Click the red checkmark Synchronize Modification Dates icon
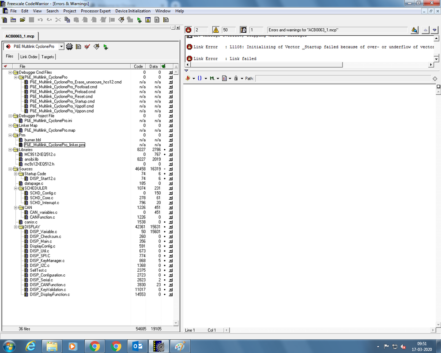Viewport: 441px width, 353px height. click(x=87, y=46)
